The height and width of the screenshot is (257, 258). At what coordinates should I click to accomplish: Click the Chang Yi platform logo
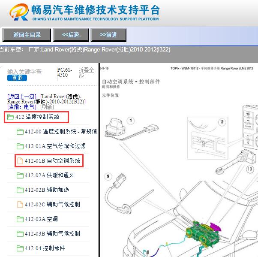coord(19,12)
